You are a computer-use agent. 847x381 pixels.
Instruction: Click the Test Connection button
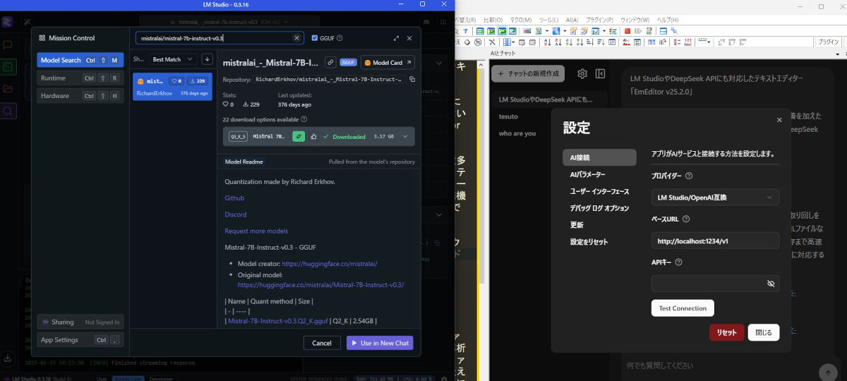pyautogui.click(x=683, y=308)
